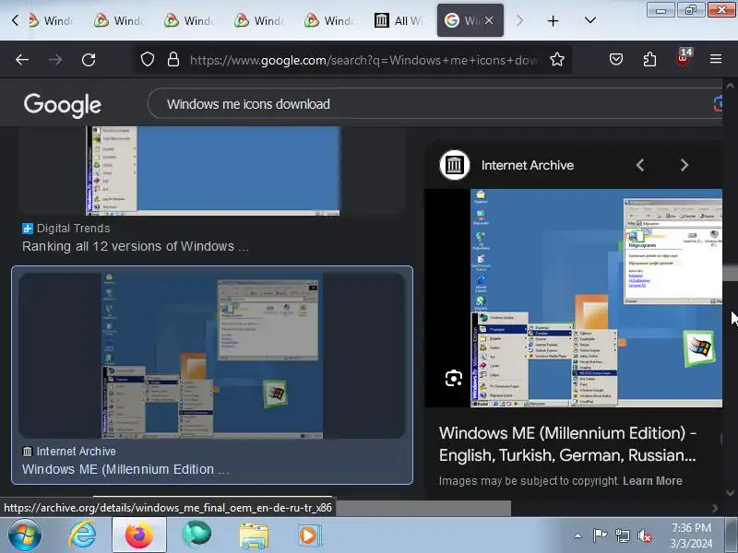The width and height of the screenshot is (738, 553).
Task: Save the page to Pocket
Action: [616, 60]
